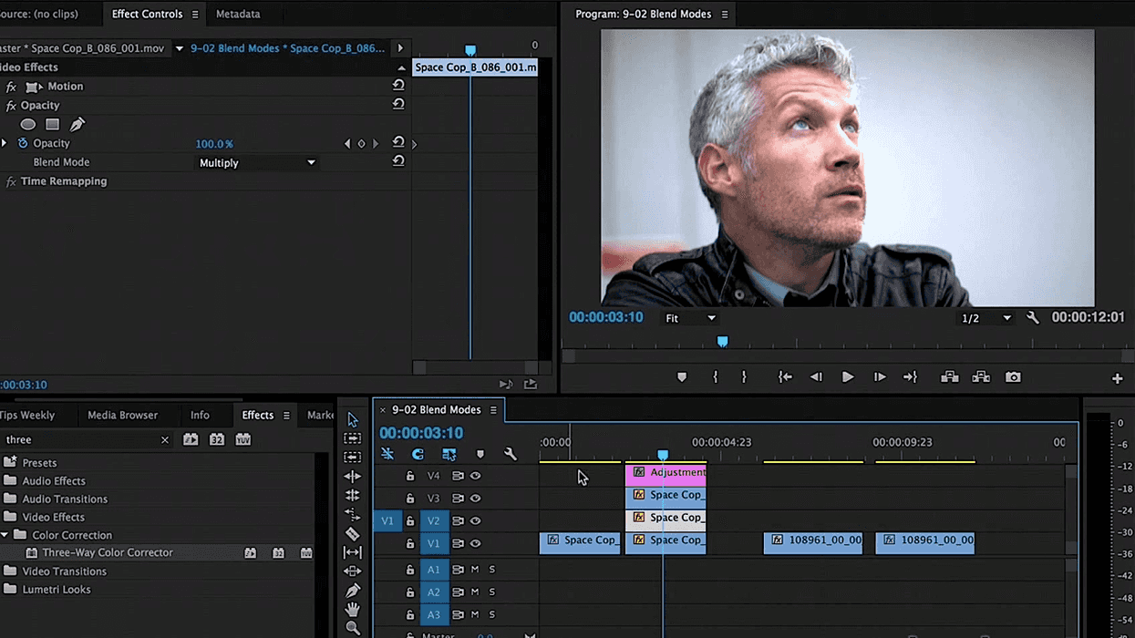This screenshot has height=638, width=1135.
Task: Open master clip dropdown arrow
Action: 179,48
